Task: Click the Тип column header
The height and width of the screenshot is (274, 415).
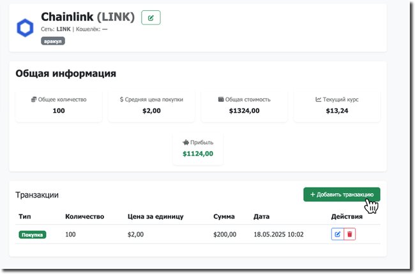Action: [x=25, y=217]
